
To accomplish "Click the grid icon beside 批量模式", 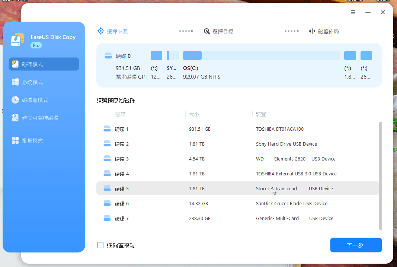I will (x=15, y=140).
